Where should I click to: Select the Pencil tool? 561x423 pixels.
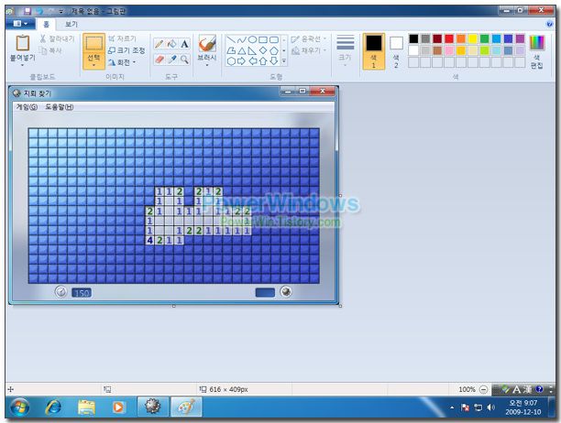click(159, 44)
